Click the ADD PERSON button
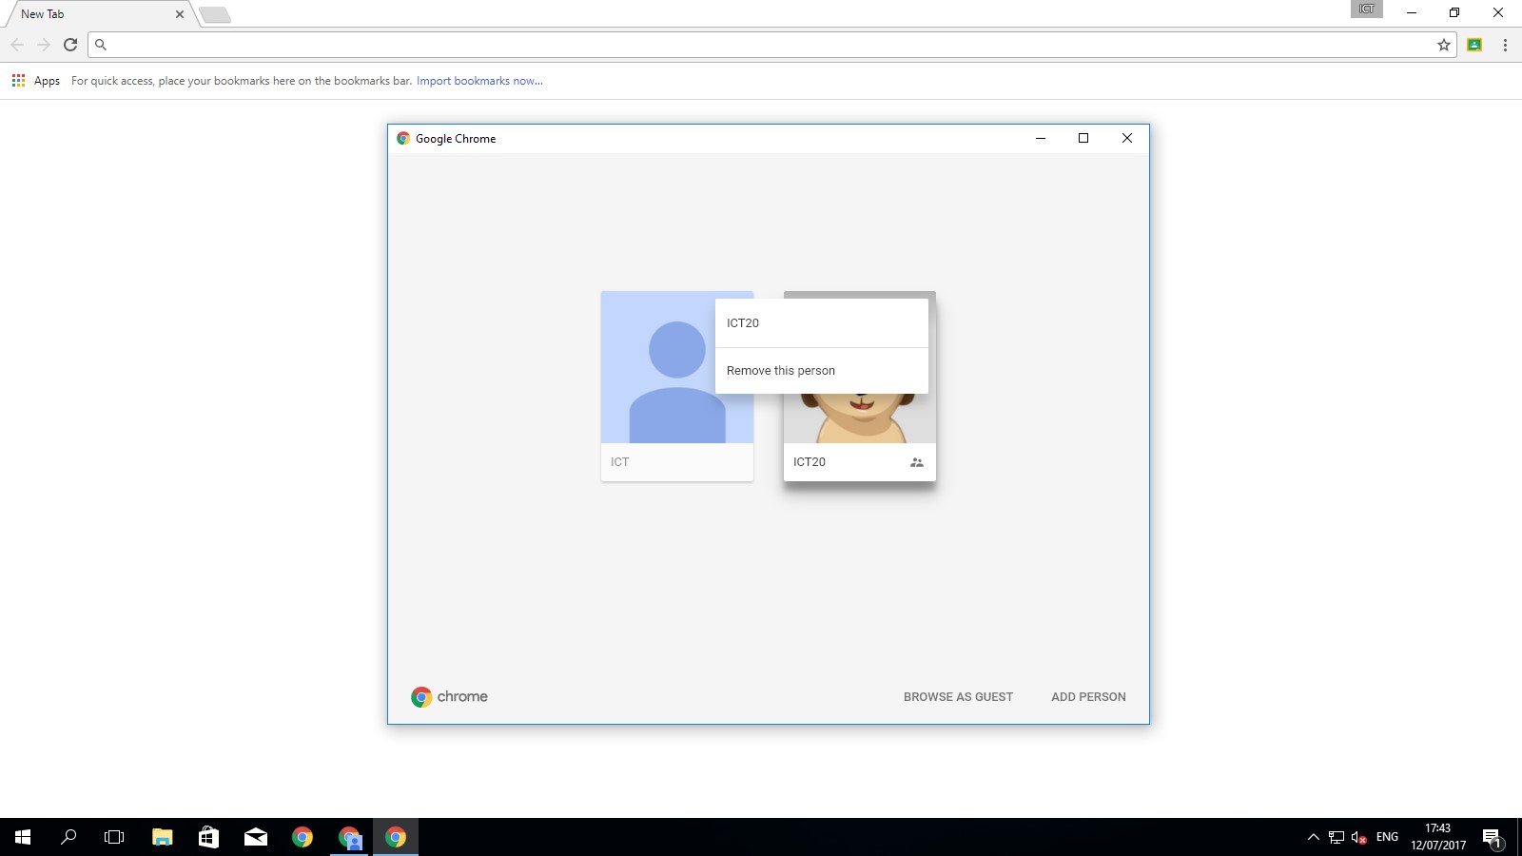Screen dimensions: 1522x856 tap(1088, 696)
